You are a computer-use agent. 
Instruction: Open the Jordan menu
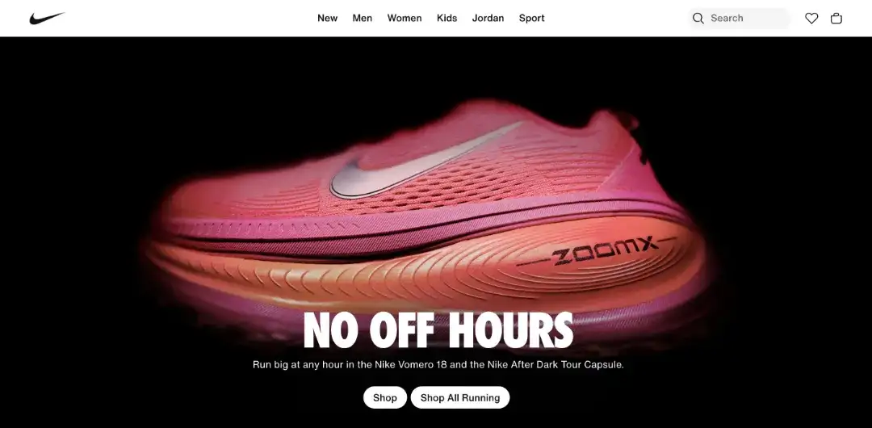coord(488,19)
